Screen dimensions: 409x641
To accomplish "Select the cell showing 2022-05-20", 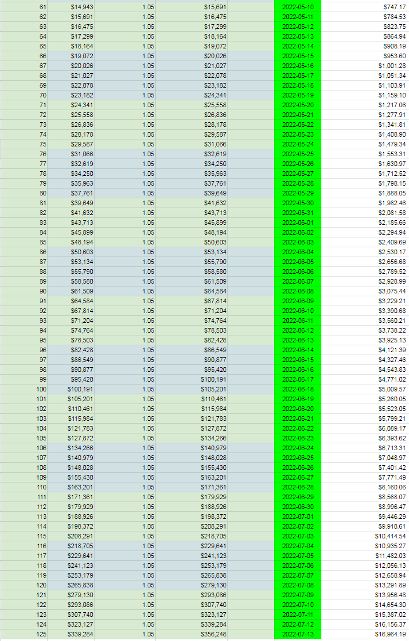I will tap(298, 105).
